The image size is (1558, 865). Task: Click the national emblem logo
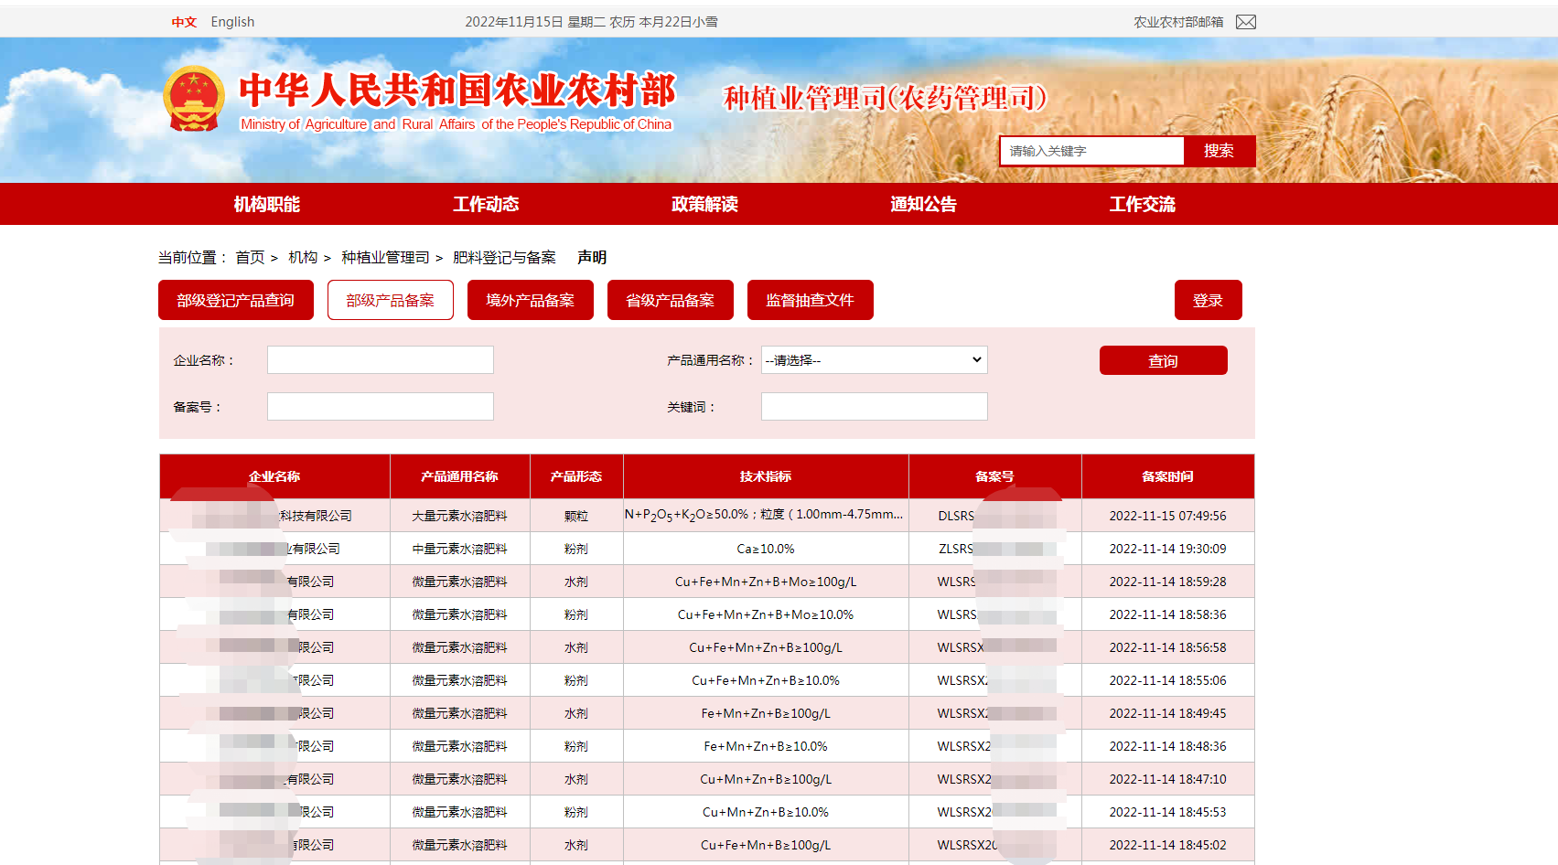(194, 99)
